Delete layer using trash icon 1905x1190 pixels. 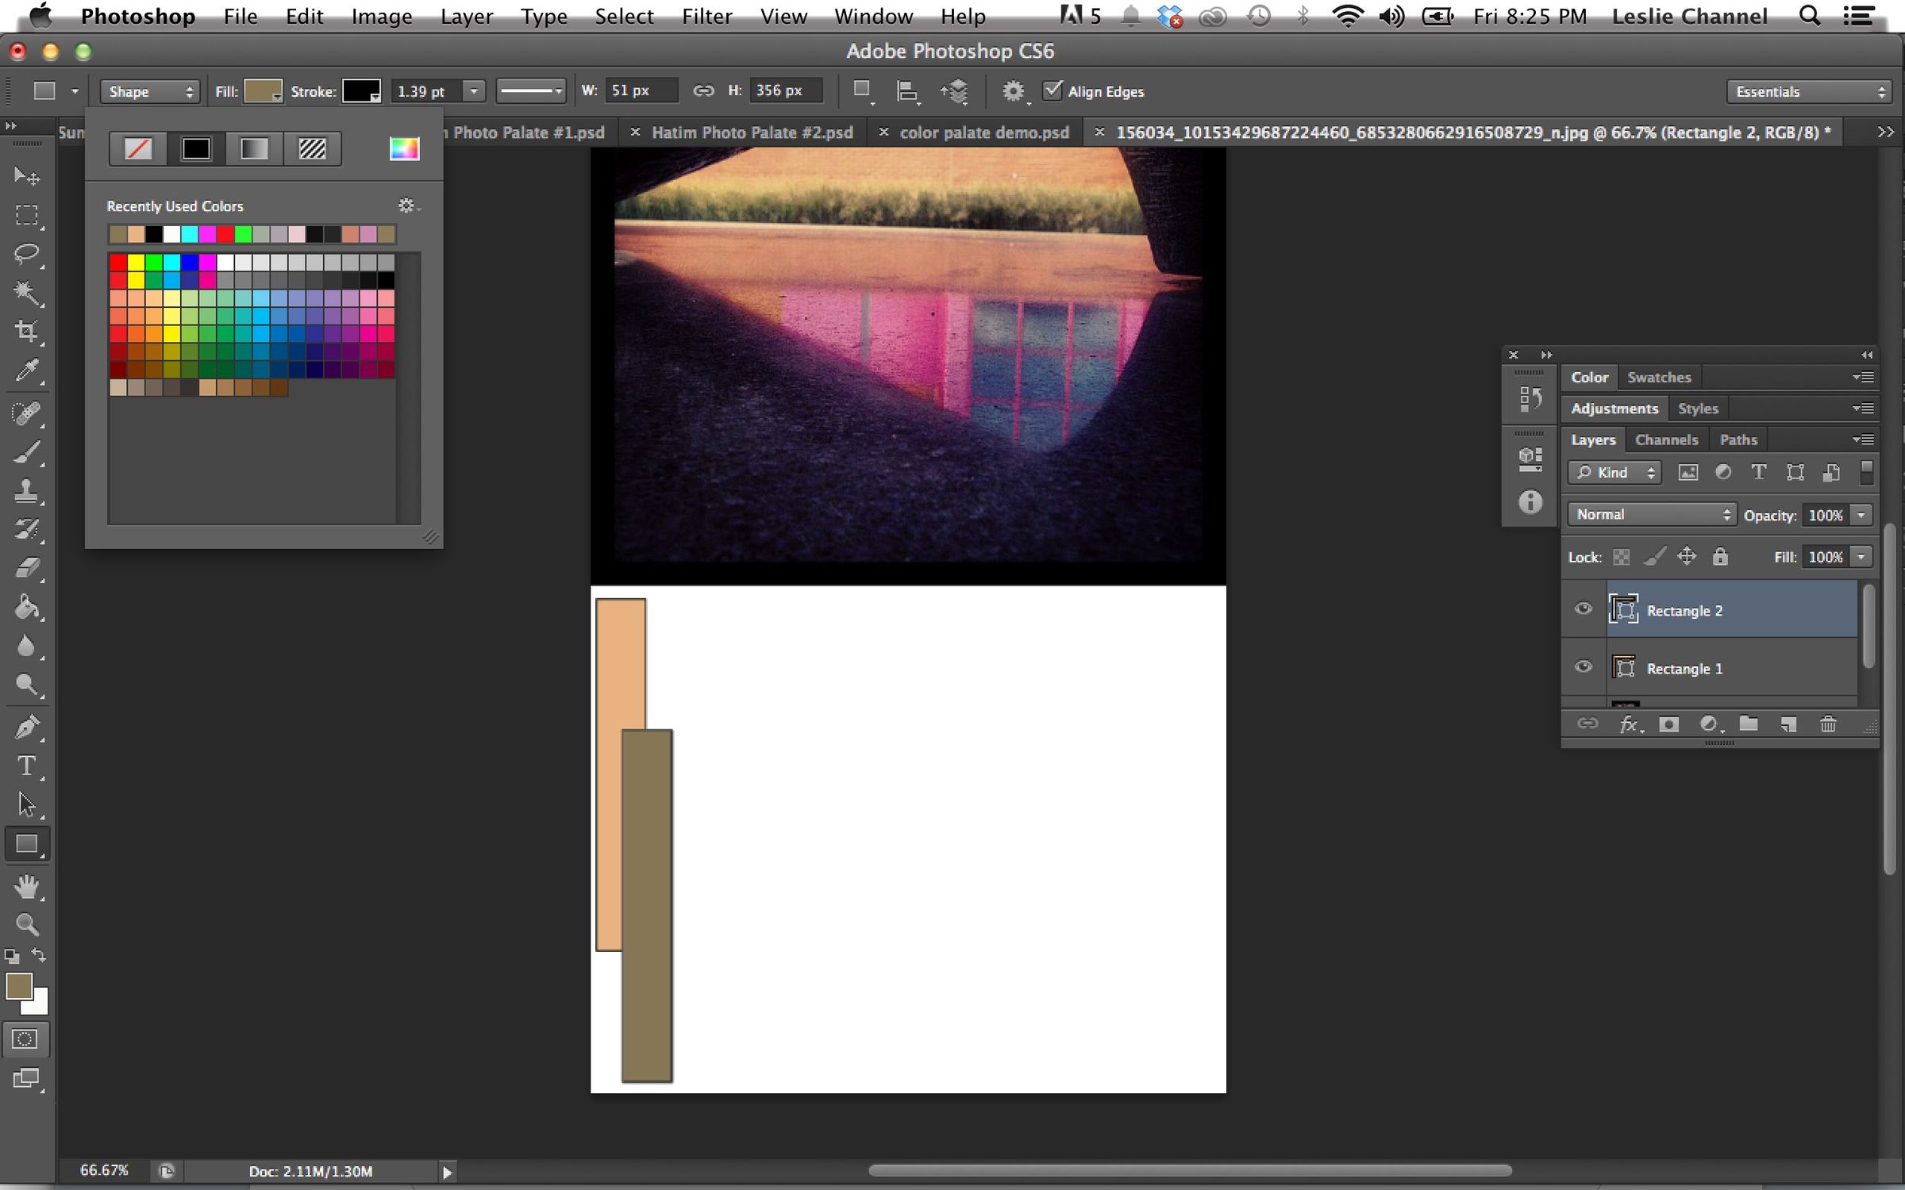1829,724
